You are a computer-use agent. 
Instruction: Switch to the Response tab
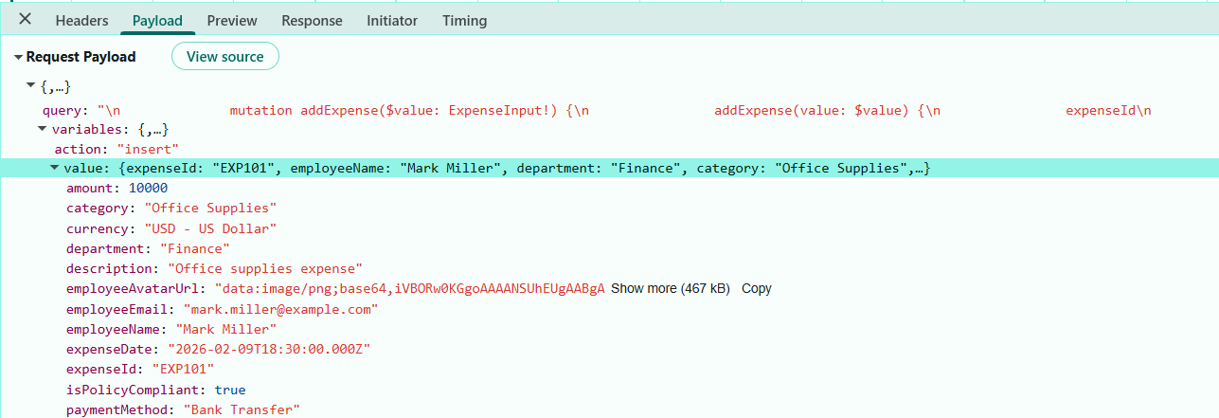coord(312,20)
